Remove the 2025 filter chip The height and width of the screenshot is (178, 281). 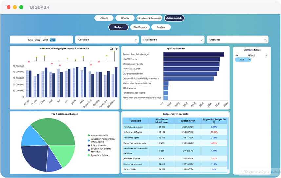pyautogui.click(x=249, y=60)
